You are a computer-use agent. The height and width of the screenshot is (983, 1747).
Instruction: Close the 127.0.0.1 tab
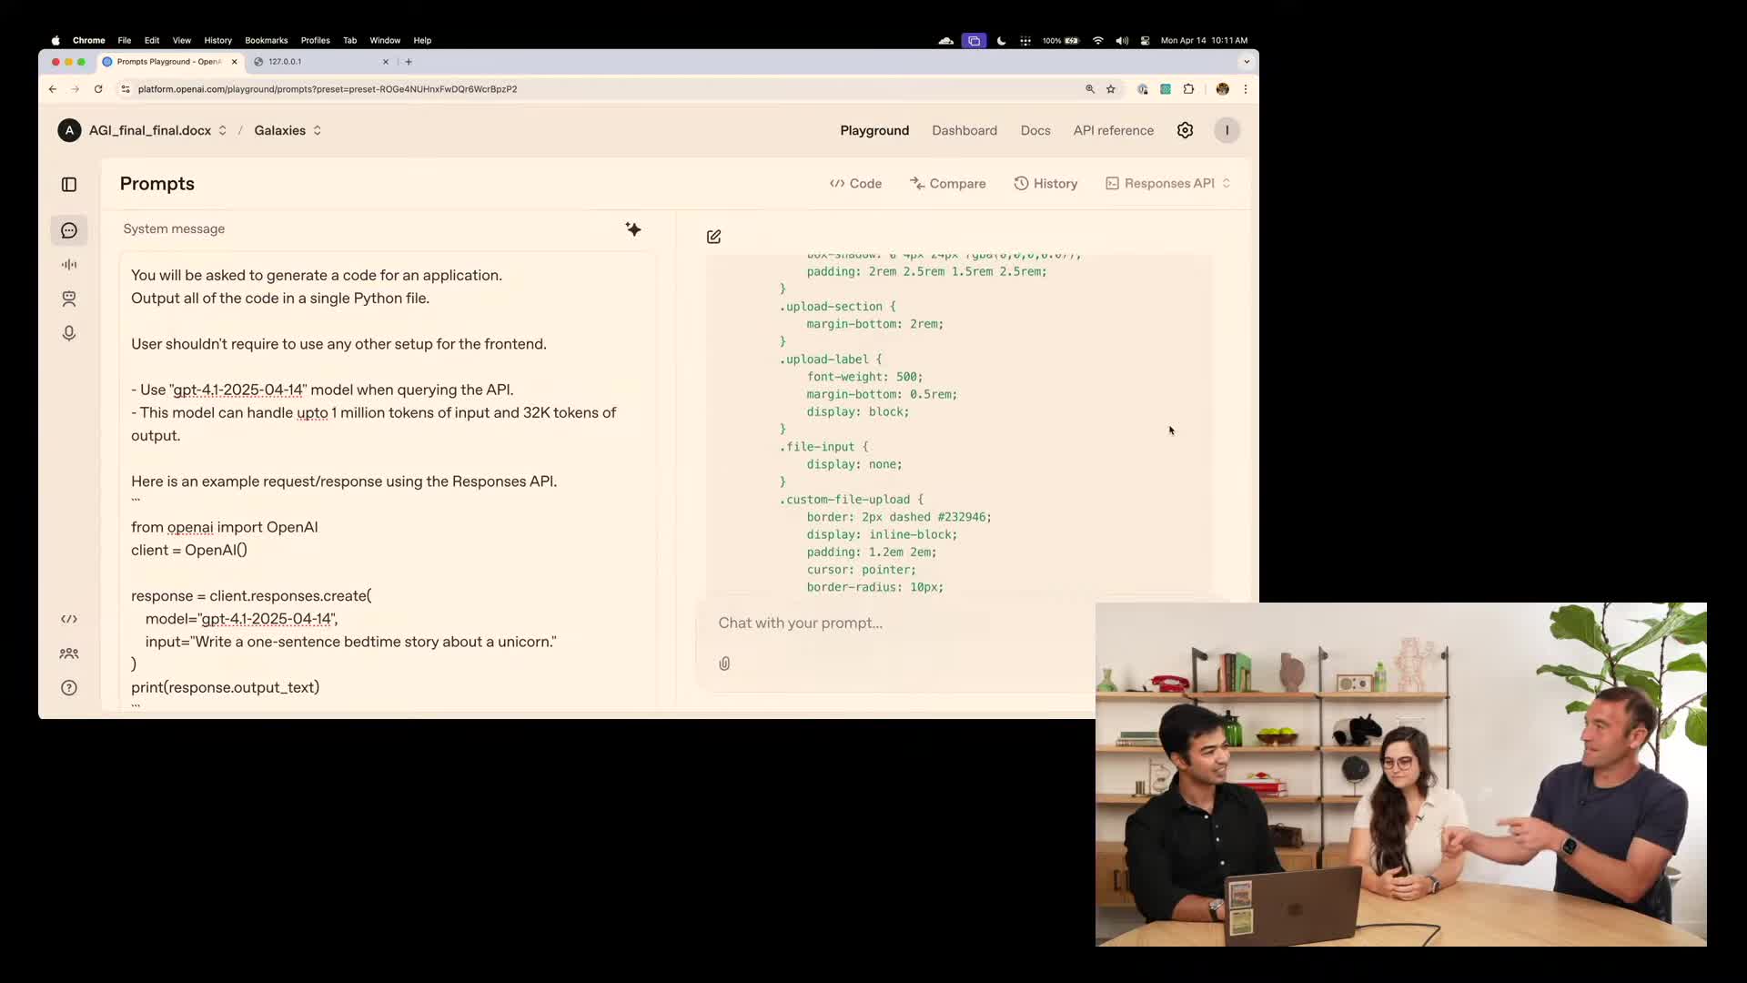[x=386, y=62]
